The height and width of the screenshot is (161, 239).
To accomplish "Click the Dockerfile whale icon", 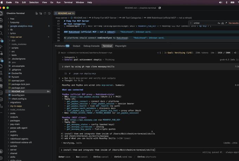I will pos(9,73).
